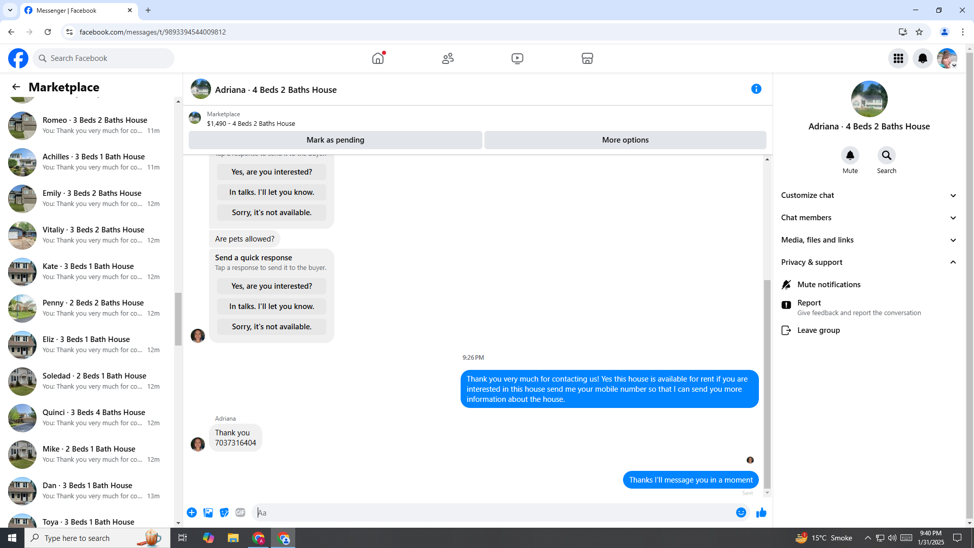Reload the page in the browser
Screen dimensions: 974x548
[48, 32]
